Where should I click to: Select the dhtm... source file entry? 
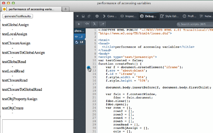tap(80, 31)
